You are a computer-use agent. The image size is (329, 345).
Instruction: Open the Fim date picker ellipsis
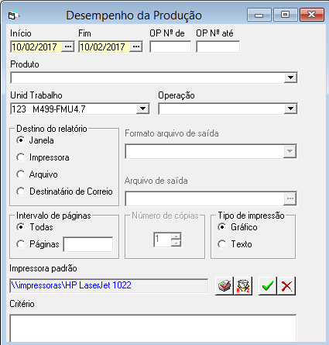[x=136, y=47]
